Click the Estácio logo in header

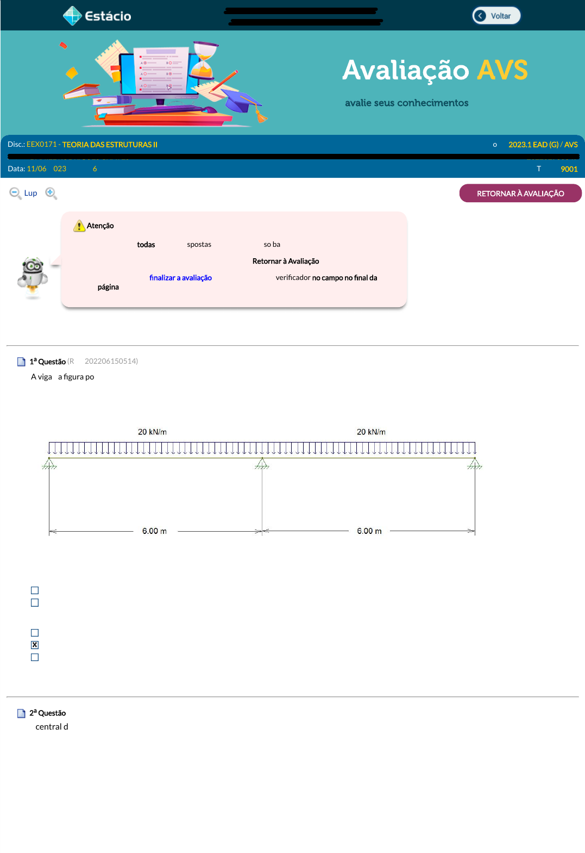(97, 16)
